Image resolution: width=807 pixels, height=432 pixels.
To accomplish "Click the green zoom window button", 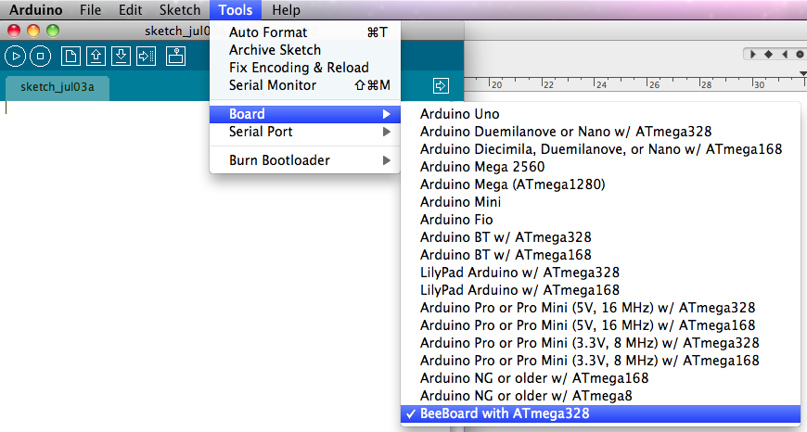I will click(53, 31).
